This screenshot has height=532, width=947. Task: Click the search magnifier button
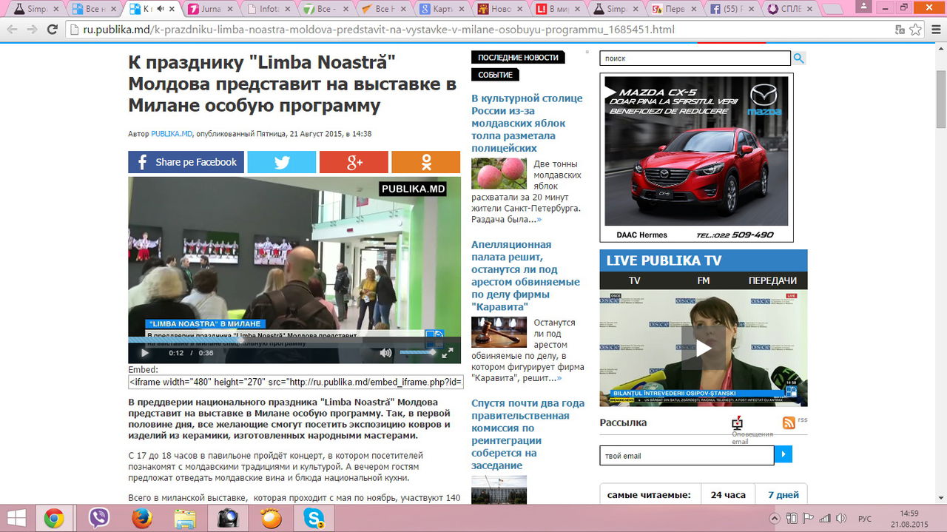[x=799, y=58]
